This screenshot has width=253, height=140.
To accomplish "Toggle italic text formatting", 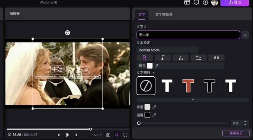I will point(163,58).
